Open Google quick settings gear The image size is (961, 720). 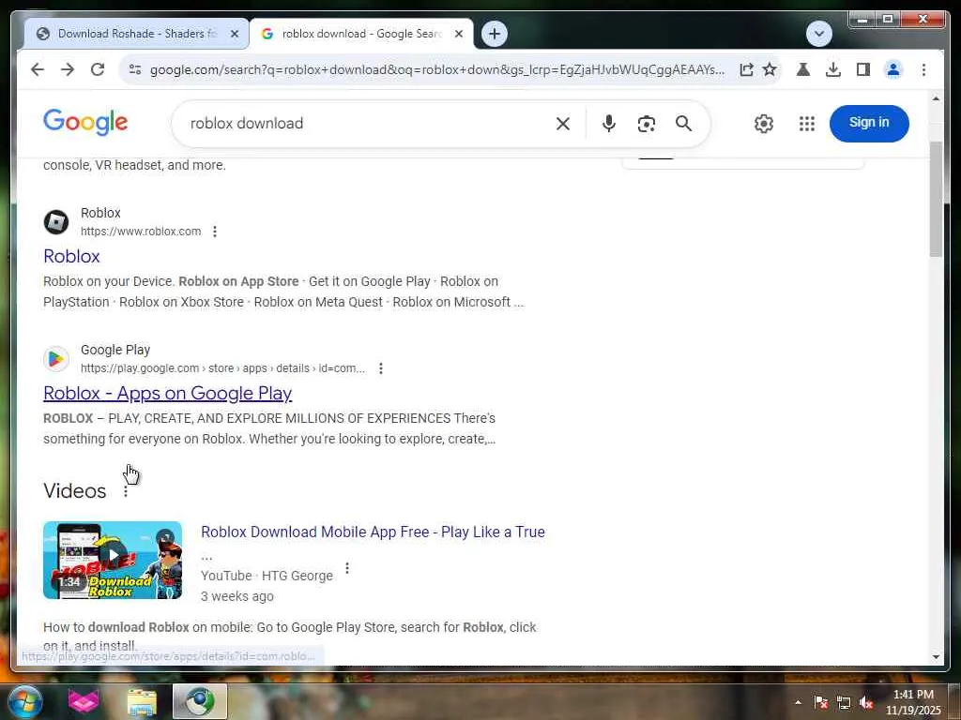tap(764, 124)
